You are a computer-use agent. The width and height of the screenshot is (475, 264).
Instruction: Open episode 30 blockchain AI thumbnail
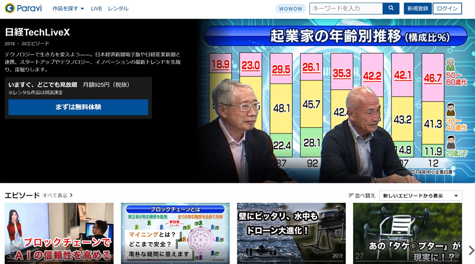(59, 233)
